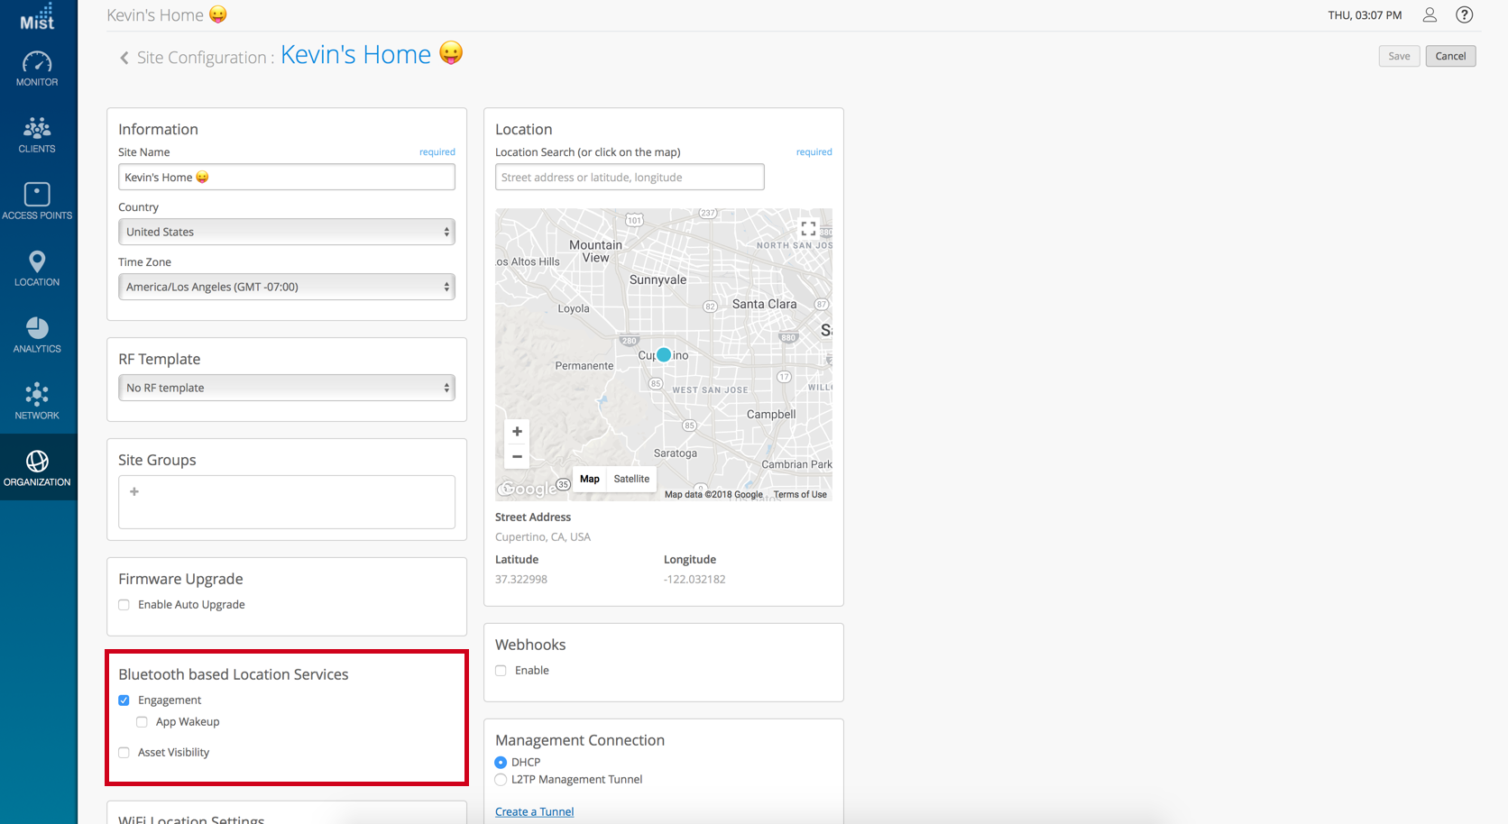The width and height of the screenshot is (1508, 824).
Task: Open the help question mark icon
Action: pyautogui.click(x=1464, y=15)
